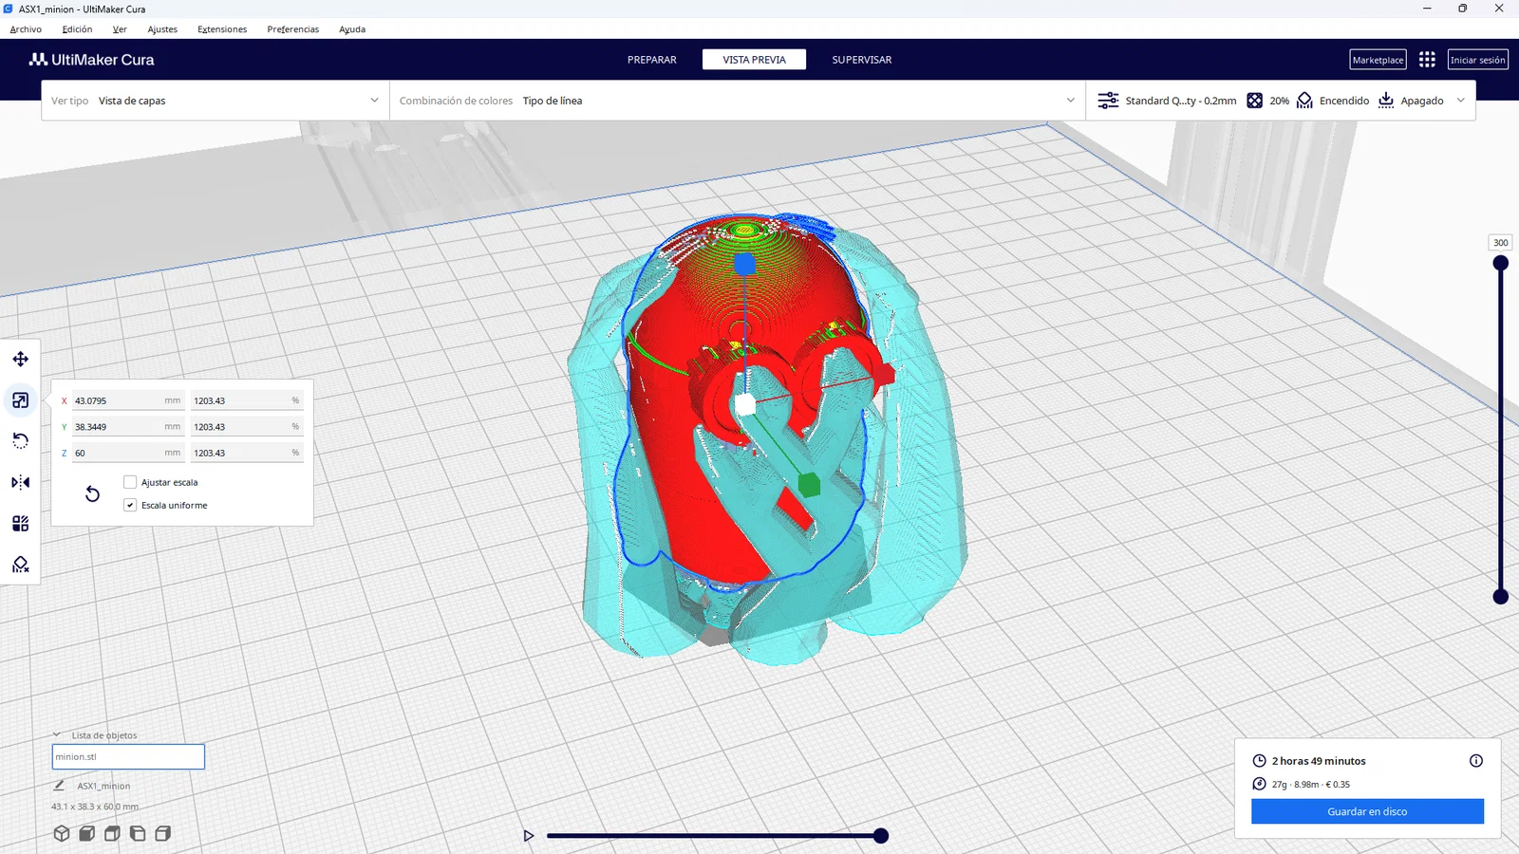1519x854 pixels.
Task: Switch to the SUPERVISAR tab
Action: point(862,60)
